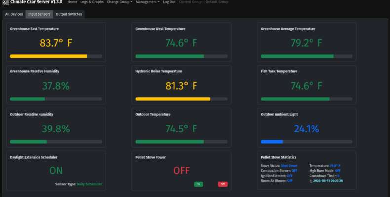The width and height of the screenshot is (390, 197).
Task: Click the Fish Tank Temperature card title
Action: (x=279, y=71)
